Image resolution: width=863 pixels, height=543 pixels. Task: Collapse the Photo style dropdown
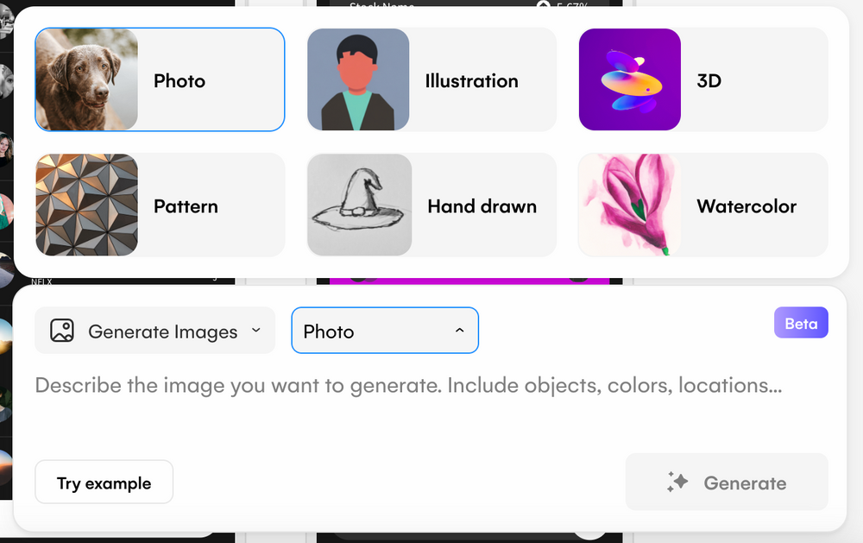pyautogui.click(x=460, y=331)
